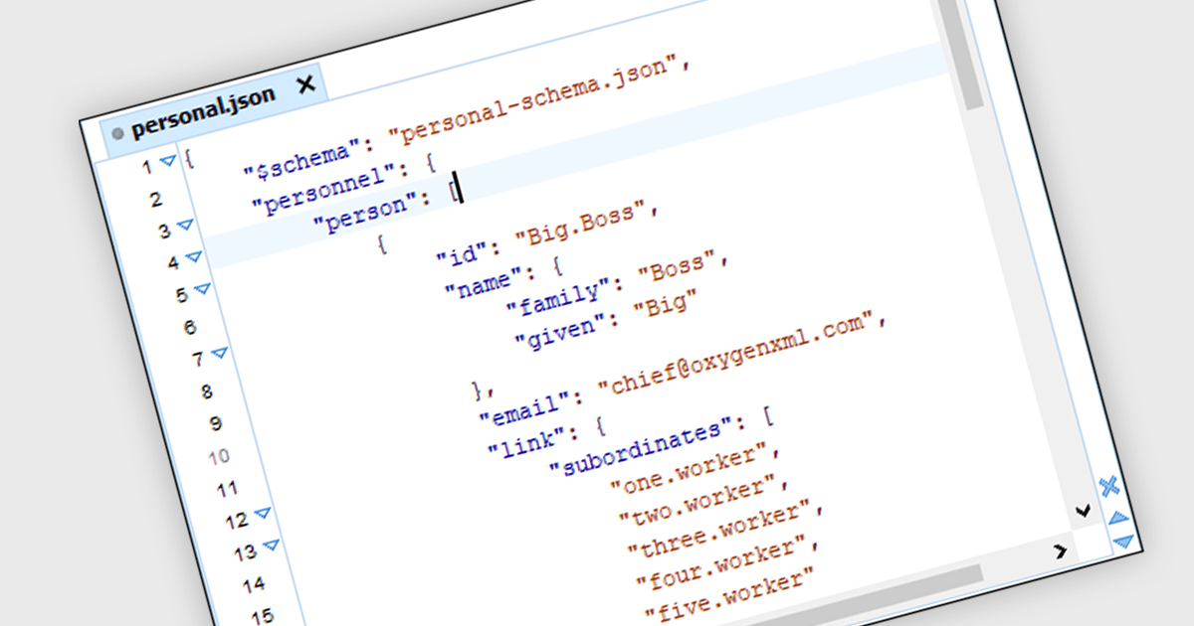Collapse the fold triangle at line 4
The width and height of the screenshot is (1194, 626).
[x=193, y=258]
